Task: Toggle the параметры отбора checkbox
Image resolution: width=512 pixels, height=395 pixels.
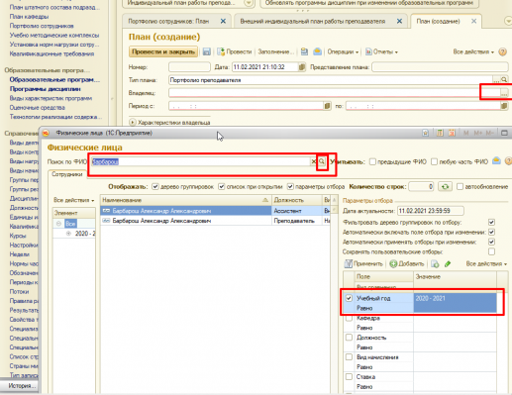Action: point(290,187)
